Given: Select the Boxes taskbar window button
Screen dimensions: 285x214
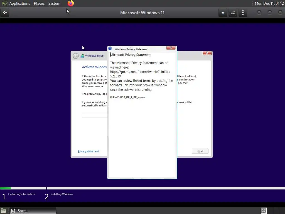Looking at the screenshot, I should (33, 211).
